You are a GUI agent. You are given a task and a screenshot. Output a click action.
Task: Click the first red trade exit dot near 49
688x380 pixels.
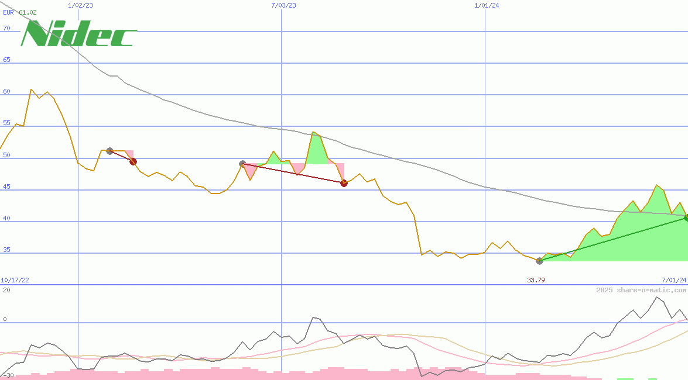(133, 161)
